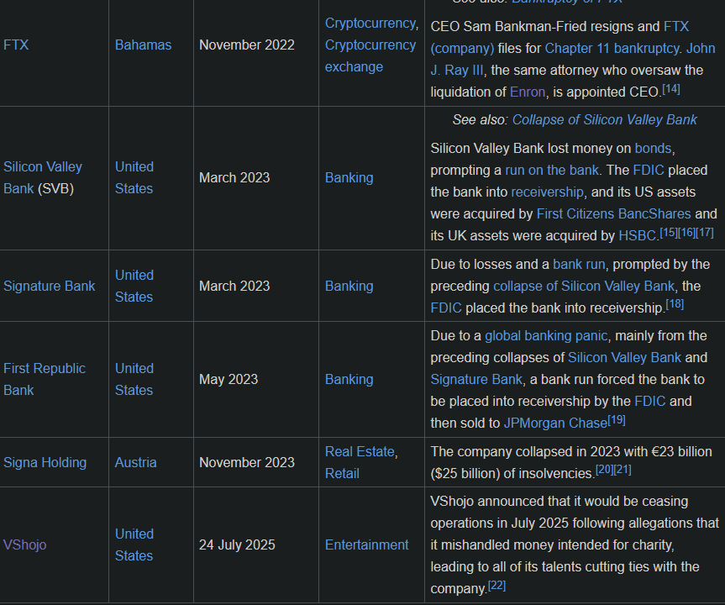Open the Entertainment industry link
The width and height of the screenshot is (725, 605).
[366, 544]
